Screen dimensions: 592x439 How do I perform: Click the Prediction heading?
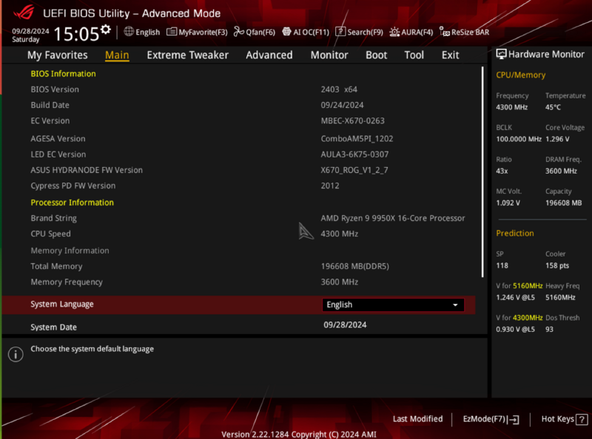pyautogui.click(x=514, y=234)
